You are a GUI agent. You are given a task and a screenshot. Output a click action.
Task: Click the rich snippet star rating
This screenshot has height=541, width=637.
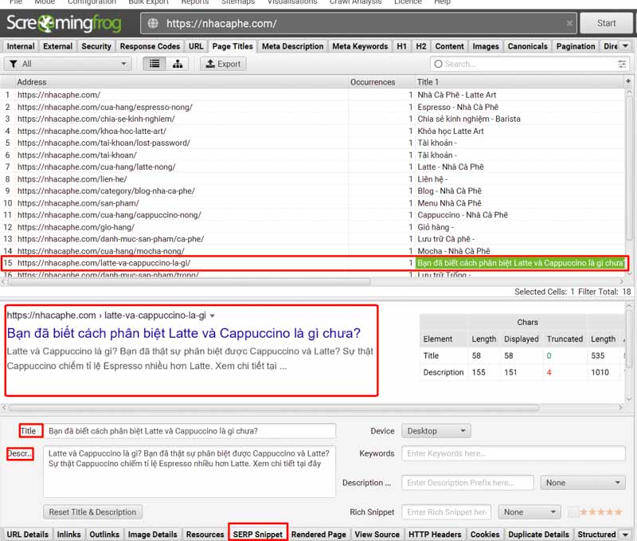click(601, 512)
